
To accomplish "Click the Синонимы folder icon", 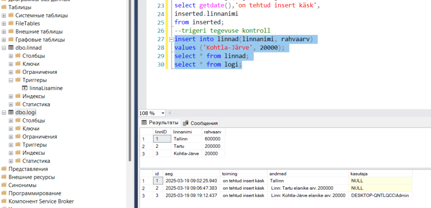I will (x=4, y=185).
